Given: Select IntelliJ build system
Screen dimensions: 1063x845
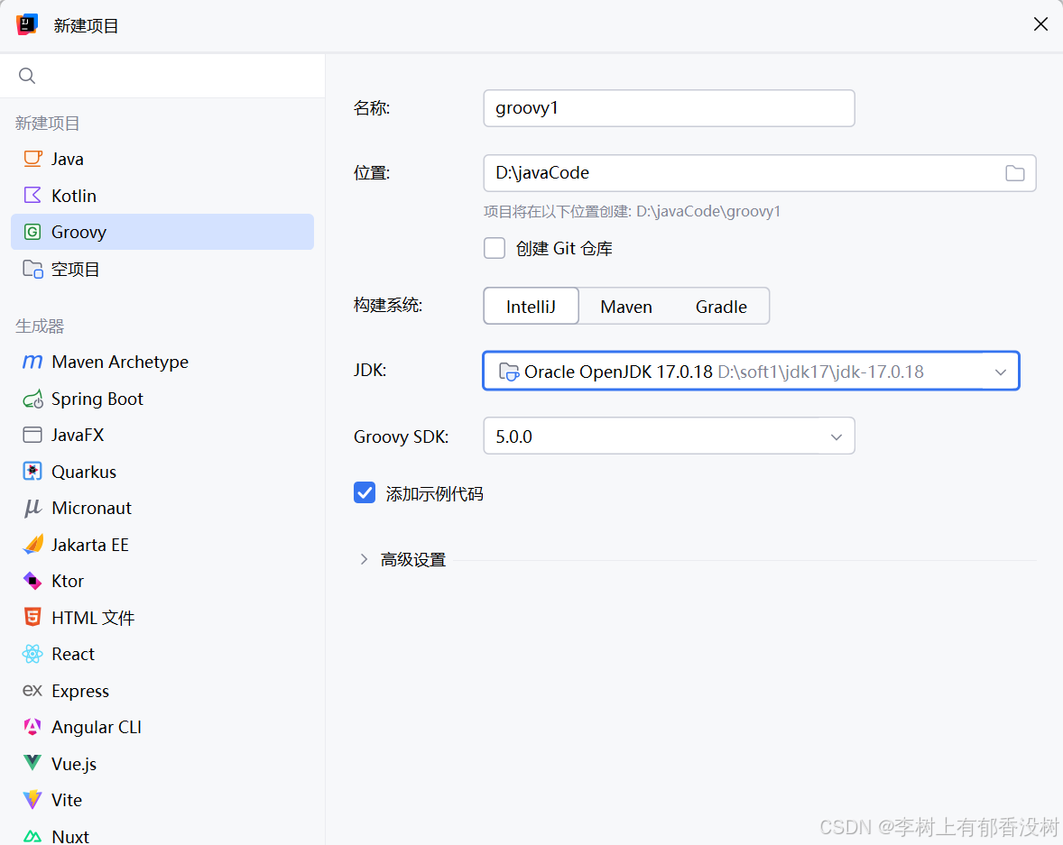Looking at the screenshot, I should [x=531, y=307].
